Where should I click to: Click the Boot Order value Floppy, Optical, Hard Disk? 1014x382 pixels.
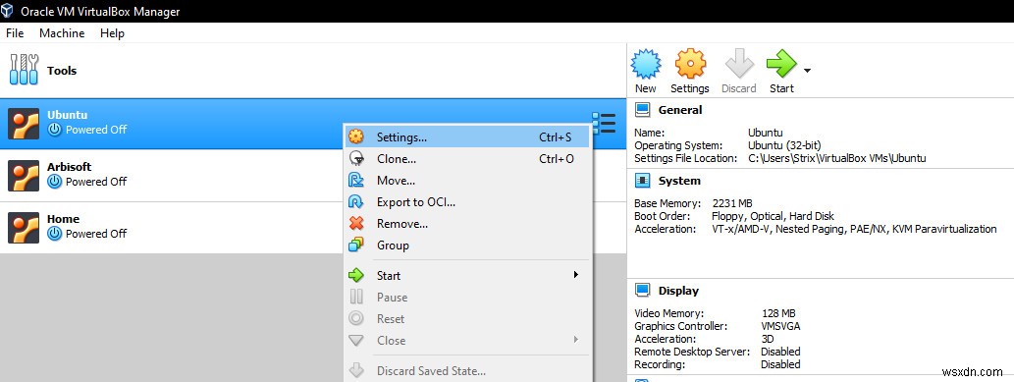[x=773, y=216]
